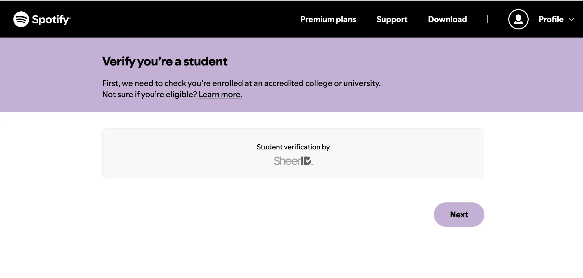Open the Support page
The width and height of the screenshot is (583, 278).
click(x=392, y=19)
